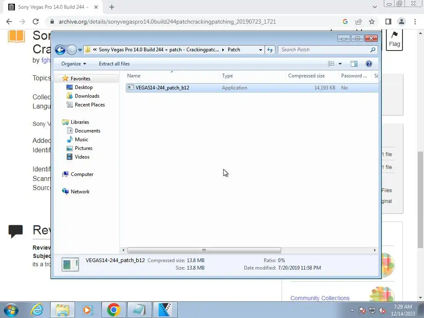Viewport: 424px width, 318px height.
Task: Click the magnifier icon in Search Patch
Action: click(x=373, y=50)
